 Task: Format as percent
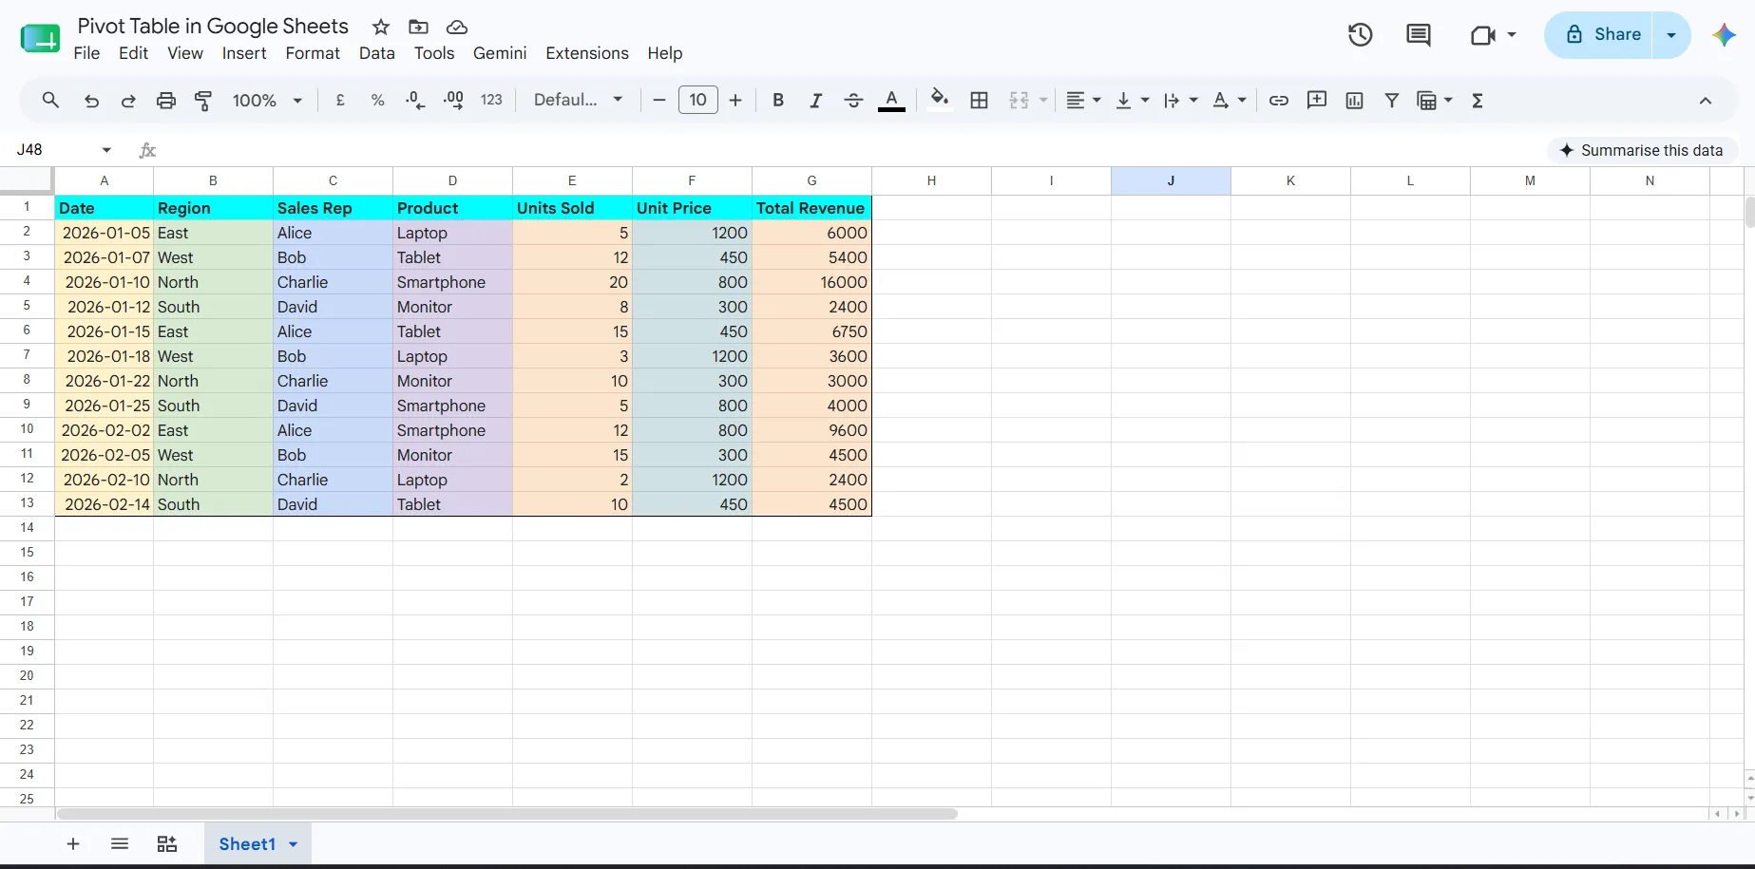click(x=377, y=101)
